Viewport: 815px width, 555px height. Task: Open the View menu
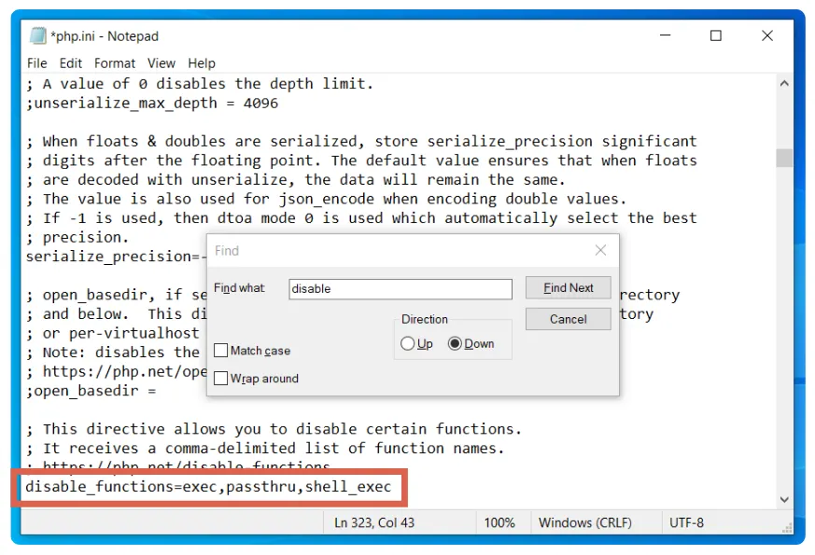tap(161, 63)
